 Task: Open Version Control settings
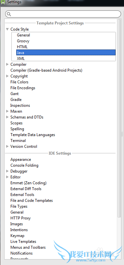(24, 146)
